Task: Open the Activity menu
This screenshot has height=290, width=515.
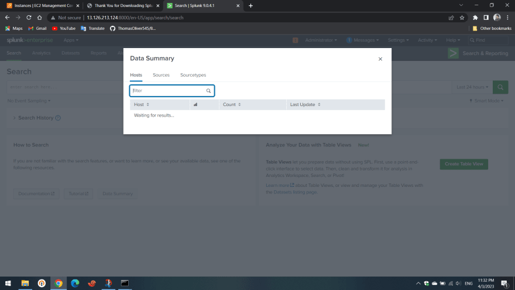Action: click(427, 40)
